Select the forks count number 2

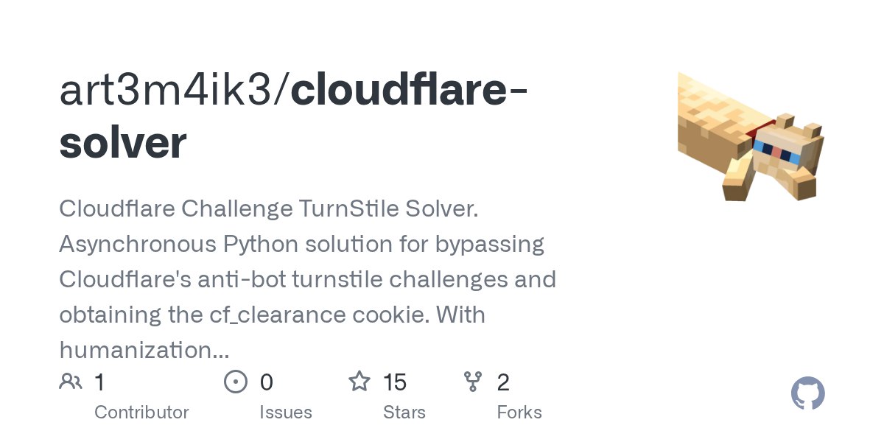coord(503,382)
